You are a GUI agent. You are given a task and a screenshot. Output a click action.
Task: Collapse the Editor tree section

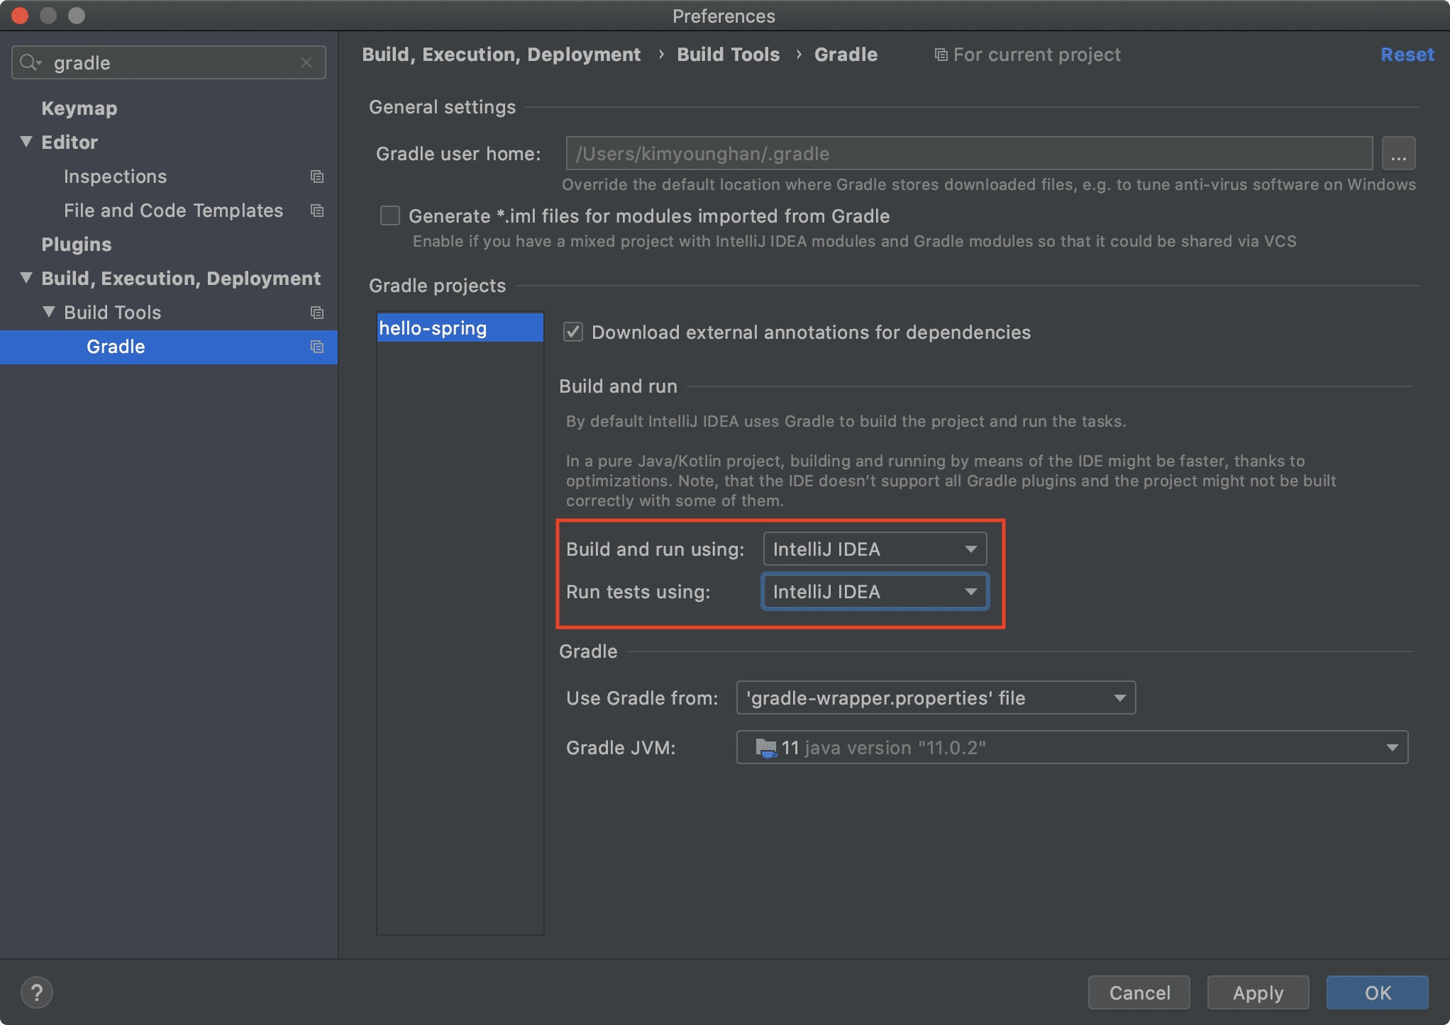(26, 142)
